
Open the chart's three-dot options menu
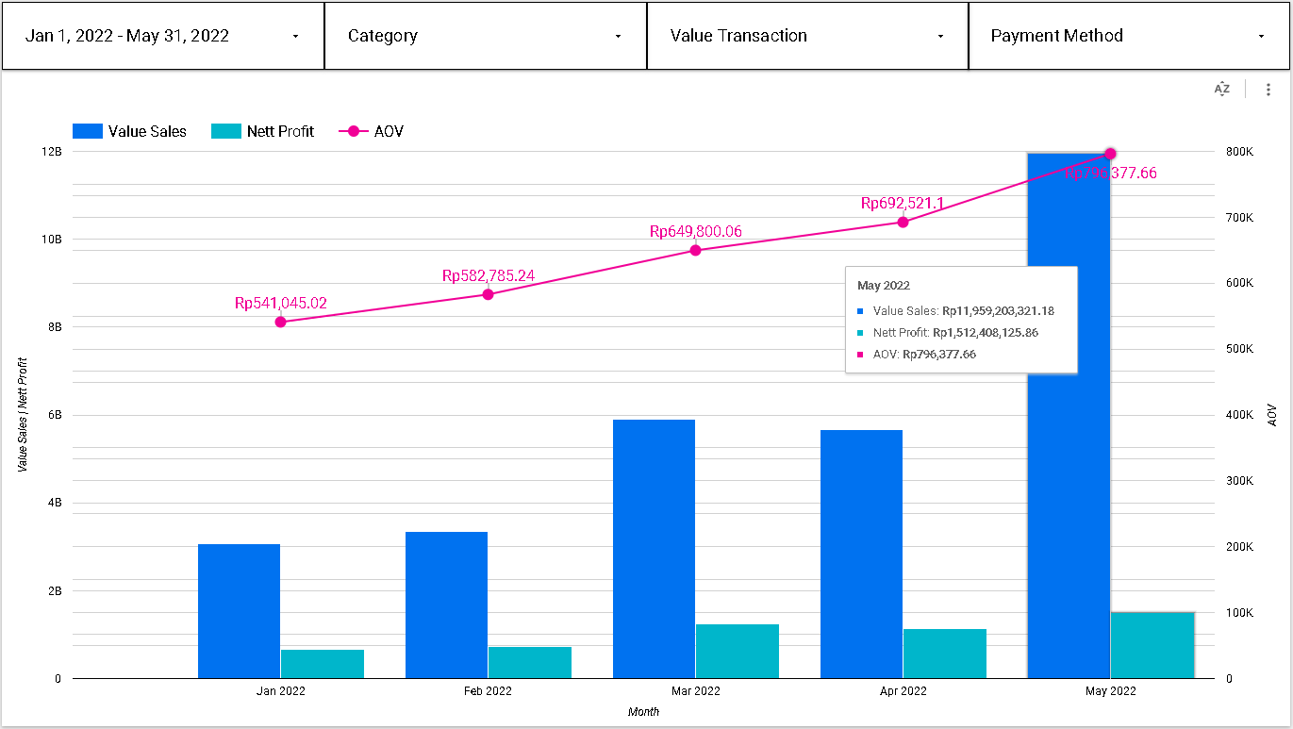click(x=1268, y=89)
